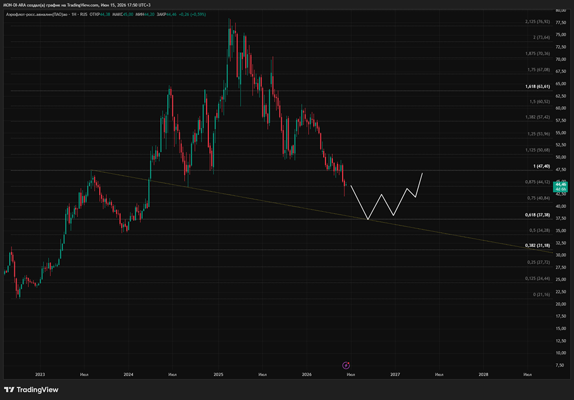
Task: Click the symbol name 'Аэрофлот-росс.авиалин(ПАО)ао'
Action: [37, 14]
